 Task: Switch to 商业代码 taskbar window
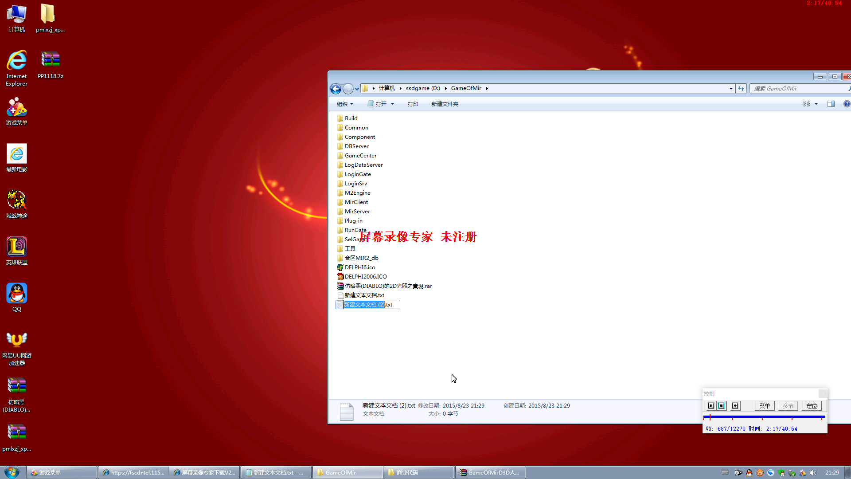419,473
